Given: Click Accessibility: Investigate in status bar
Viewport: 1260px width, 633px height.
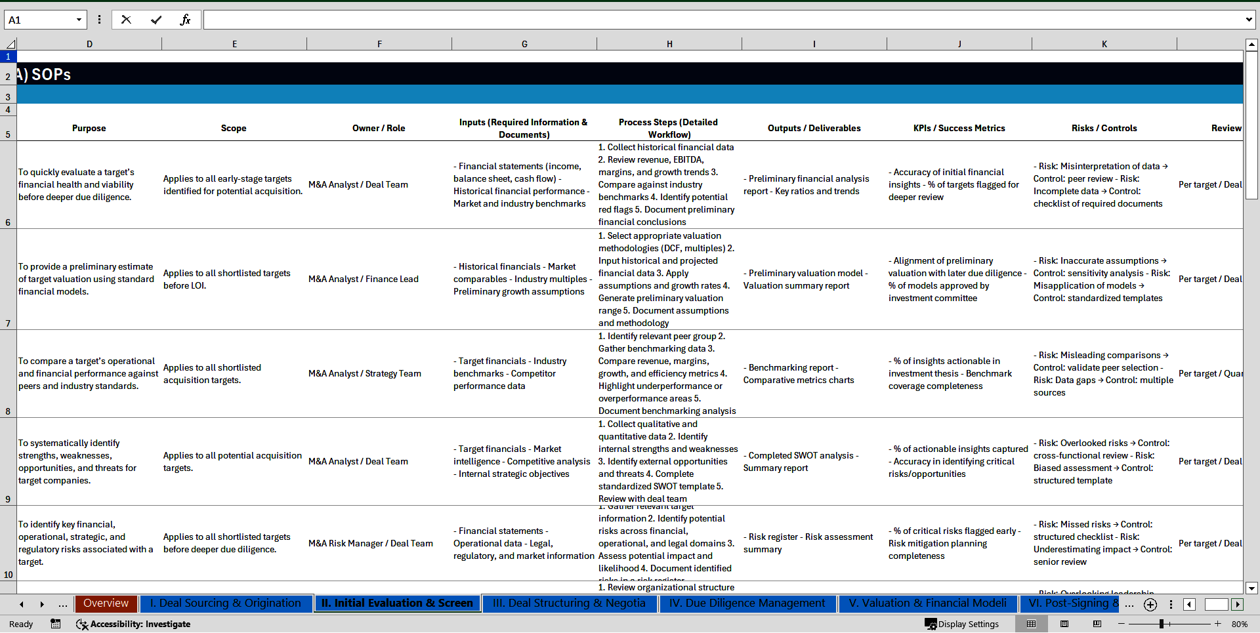Looking at the screenshot, I should [x=133, y=624].
